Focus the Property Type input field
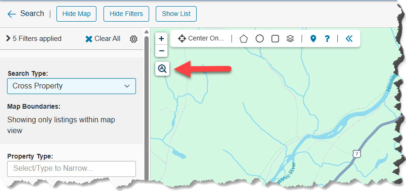Screen dimensions: 406x191 coord(72,169)
